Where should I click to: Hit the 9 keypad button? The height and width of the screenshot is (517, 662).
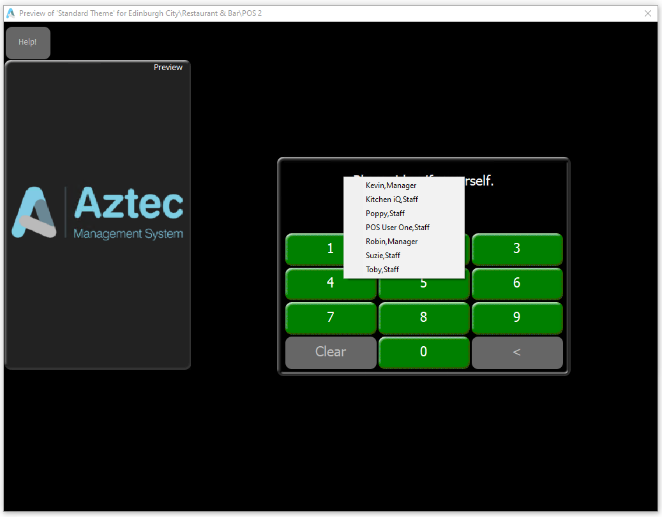tap(517, 317)
